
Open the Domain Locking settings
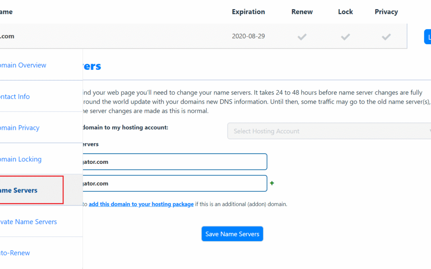tap(21, 159)
